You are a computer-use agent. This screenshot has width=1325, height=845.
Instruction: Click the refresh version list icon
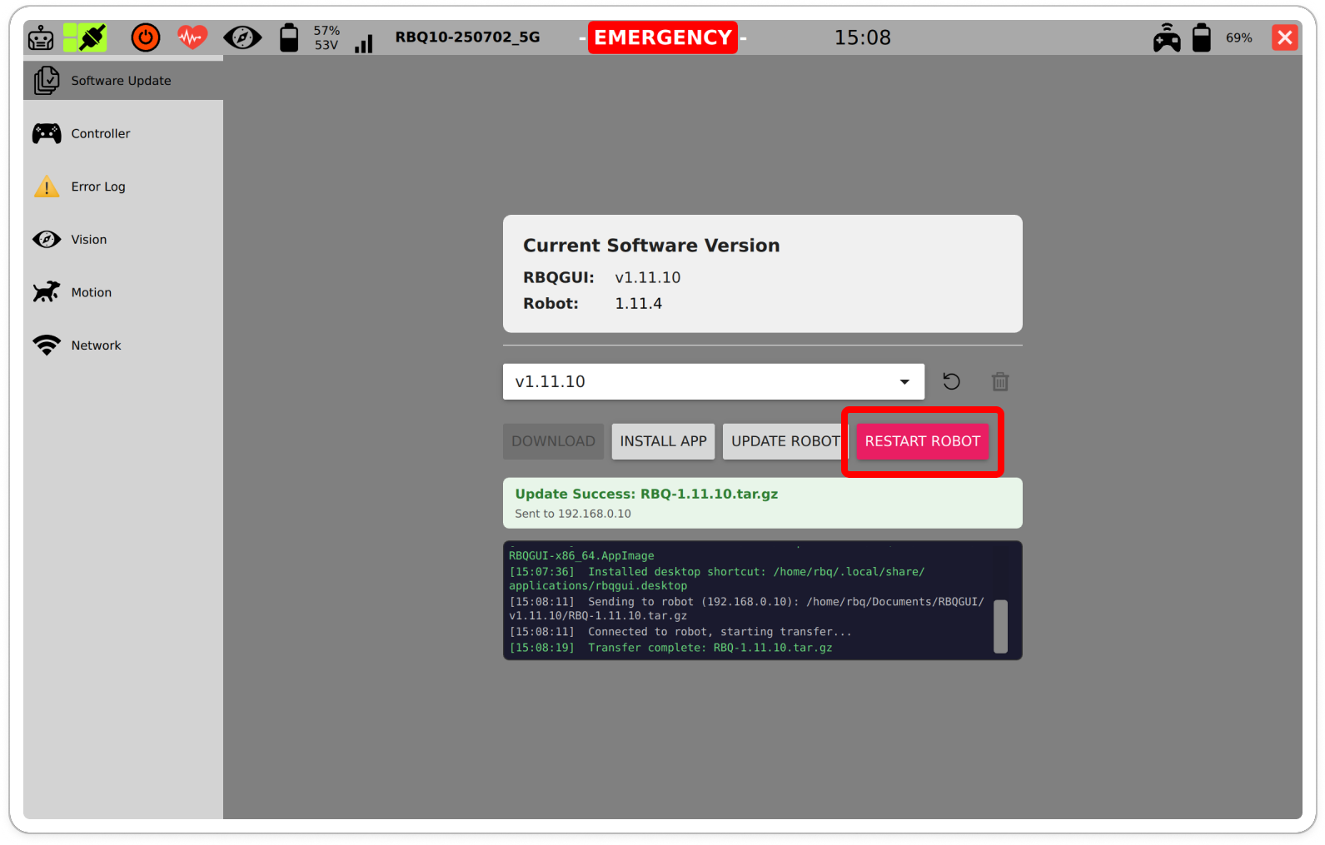(951, 381)
